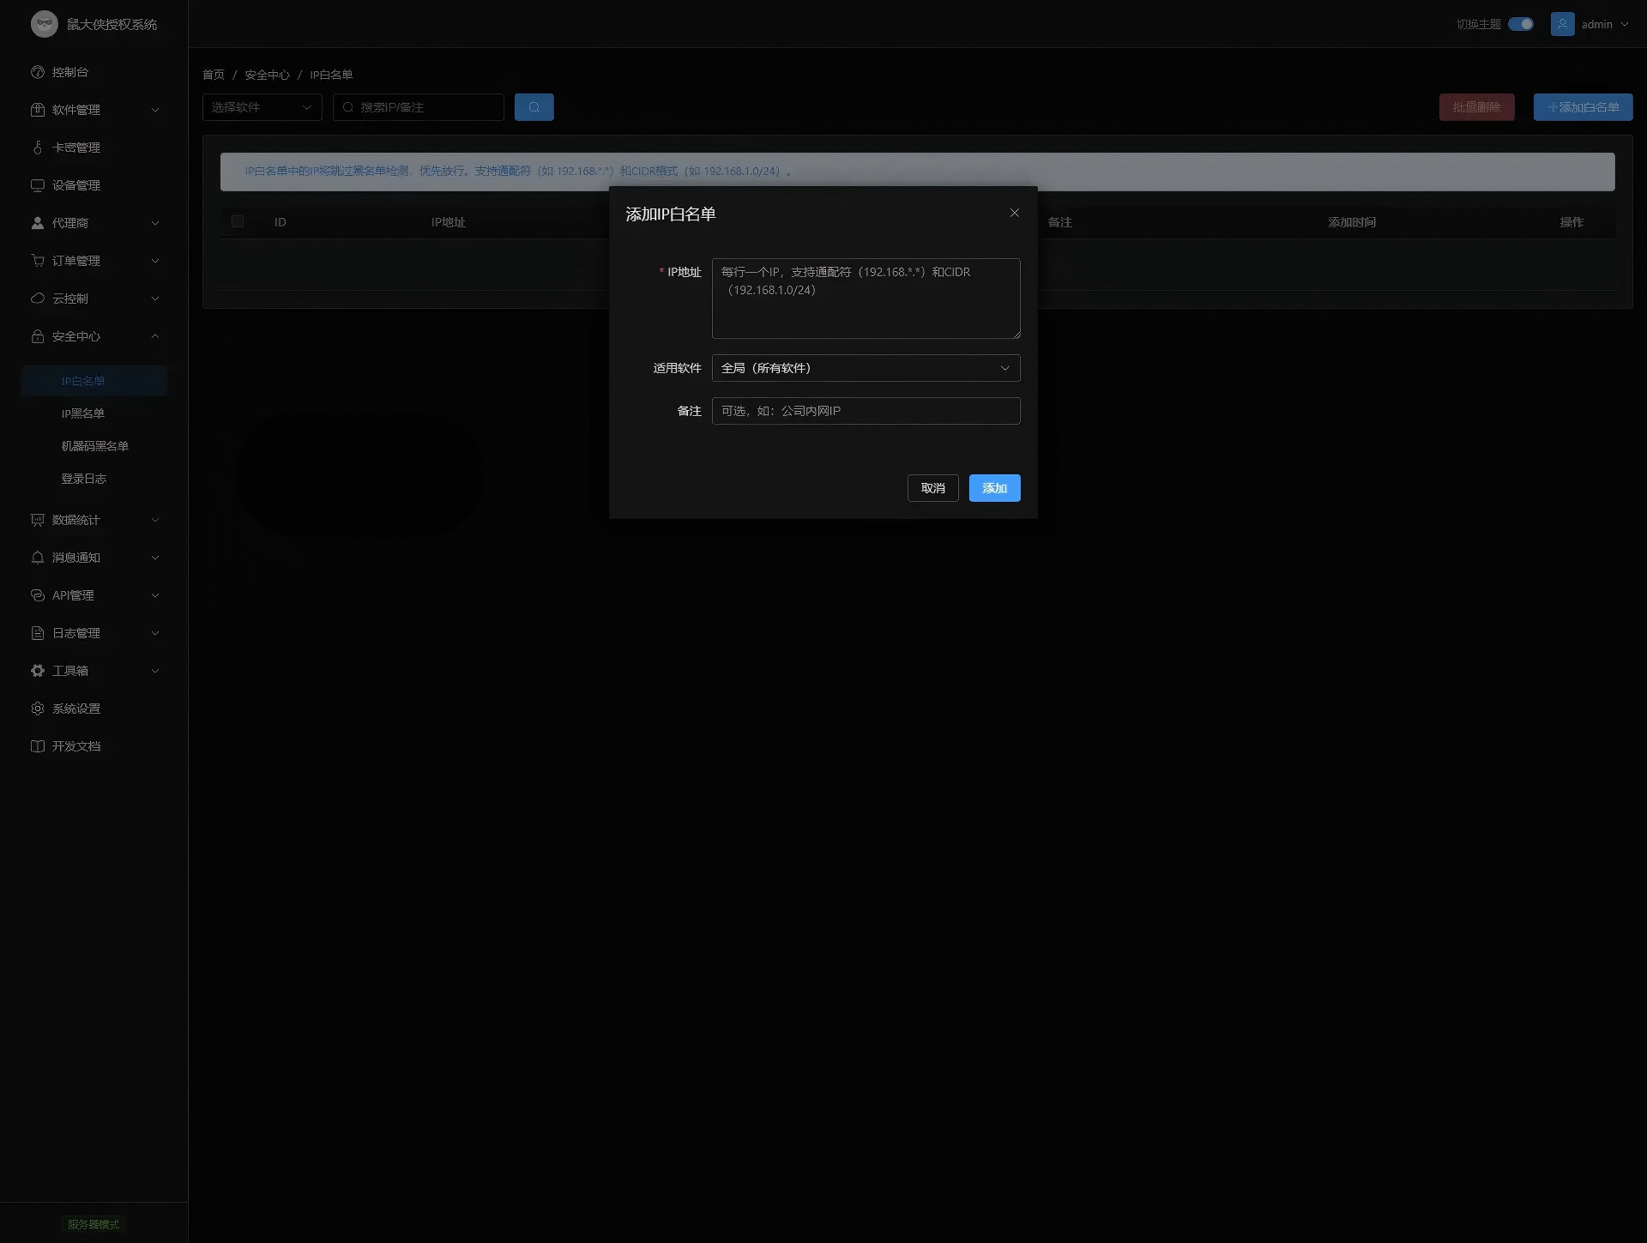Screen dimensions: 1647x1243
Task: Click the 取消 cancel button
Action: (x=932, y=488)
